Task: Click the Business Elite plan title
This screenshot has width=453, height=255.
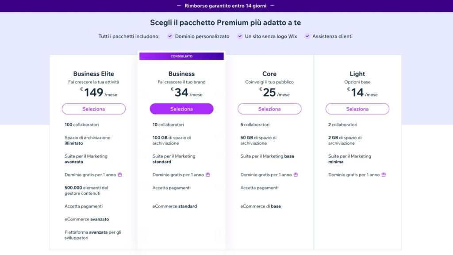Action: [94, 74]
